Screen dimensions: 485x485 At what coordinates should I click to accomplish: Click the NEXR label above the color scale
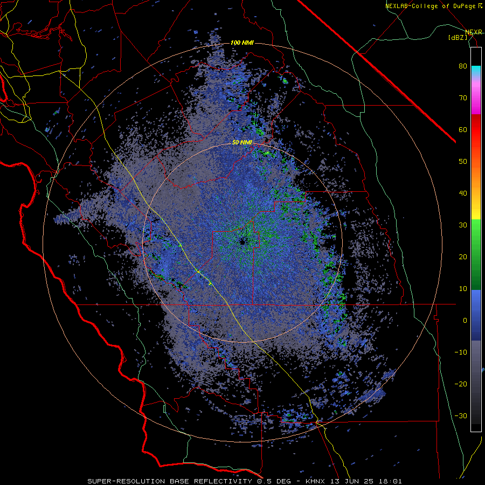[x=473, y=32]
